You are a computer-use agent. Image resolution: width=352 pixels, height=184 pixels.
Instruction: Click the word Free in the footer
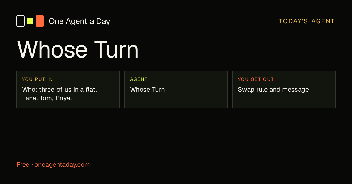tap(23, 165)
